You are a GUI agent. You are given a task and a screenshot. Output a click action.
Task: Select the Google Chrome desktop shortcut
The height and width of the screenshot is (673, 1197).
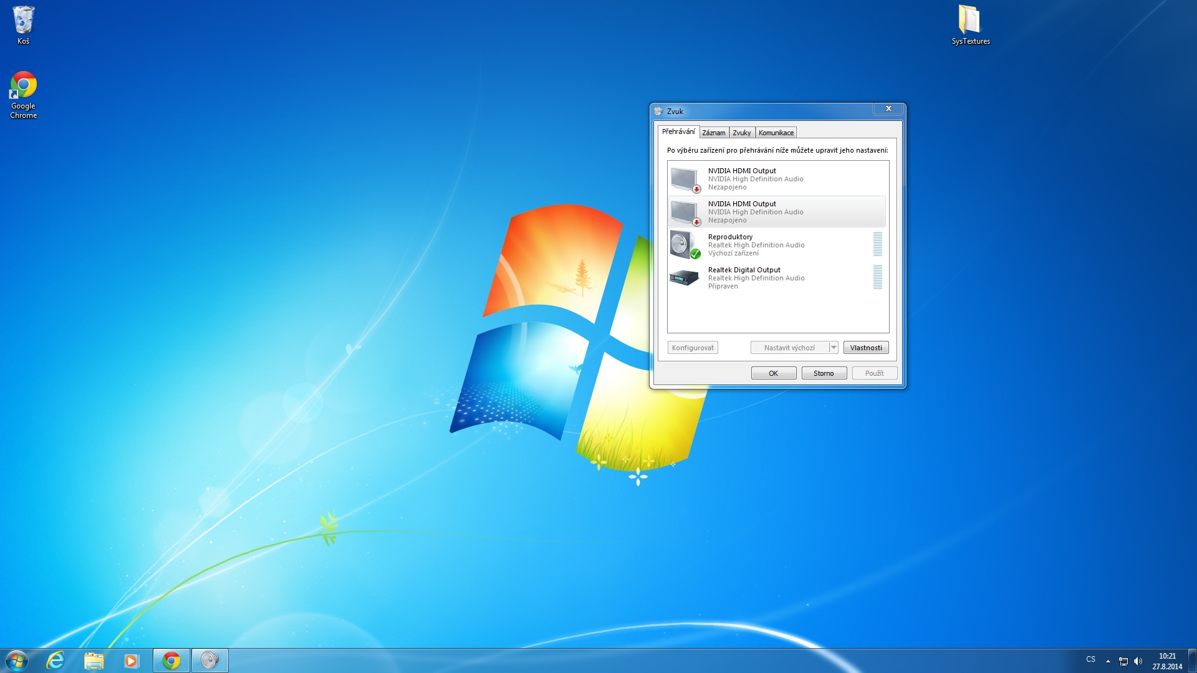click(x=23, y=95)
